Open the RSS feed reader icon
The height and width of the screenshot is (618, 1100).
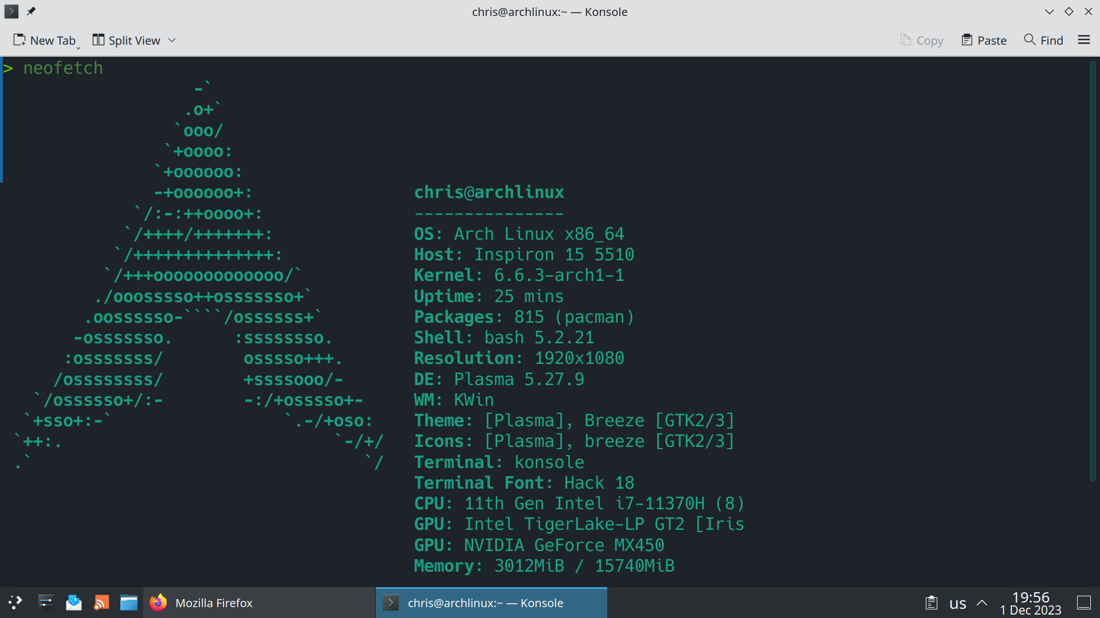(x=101, y=603)
